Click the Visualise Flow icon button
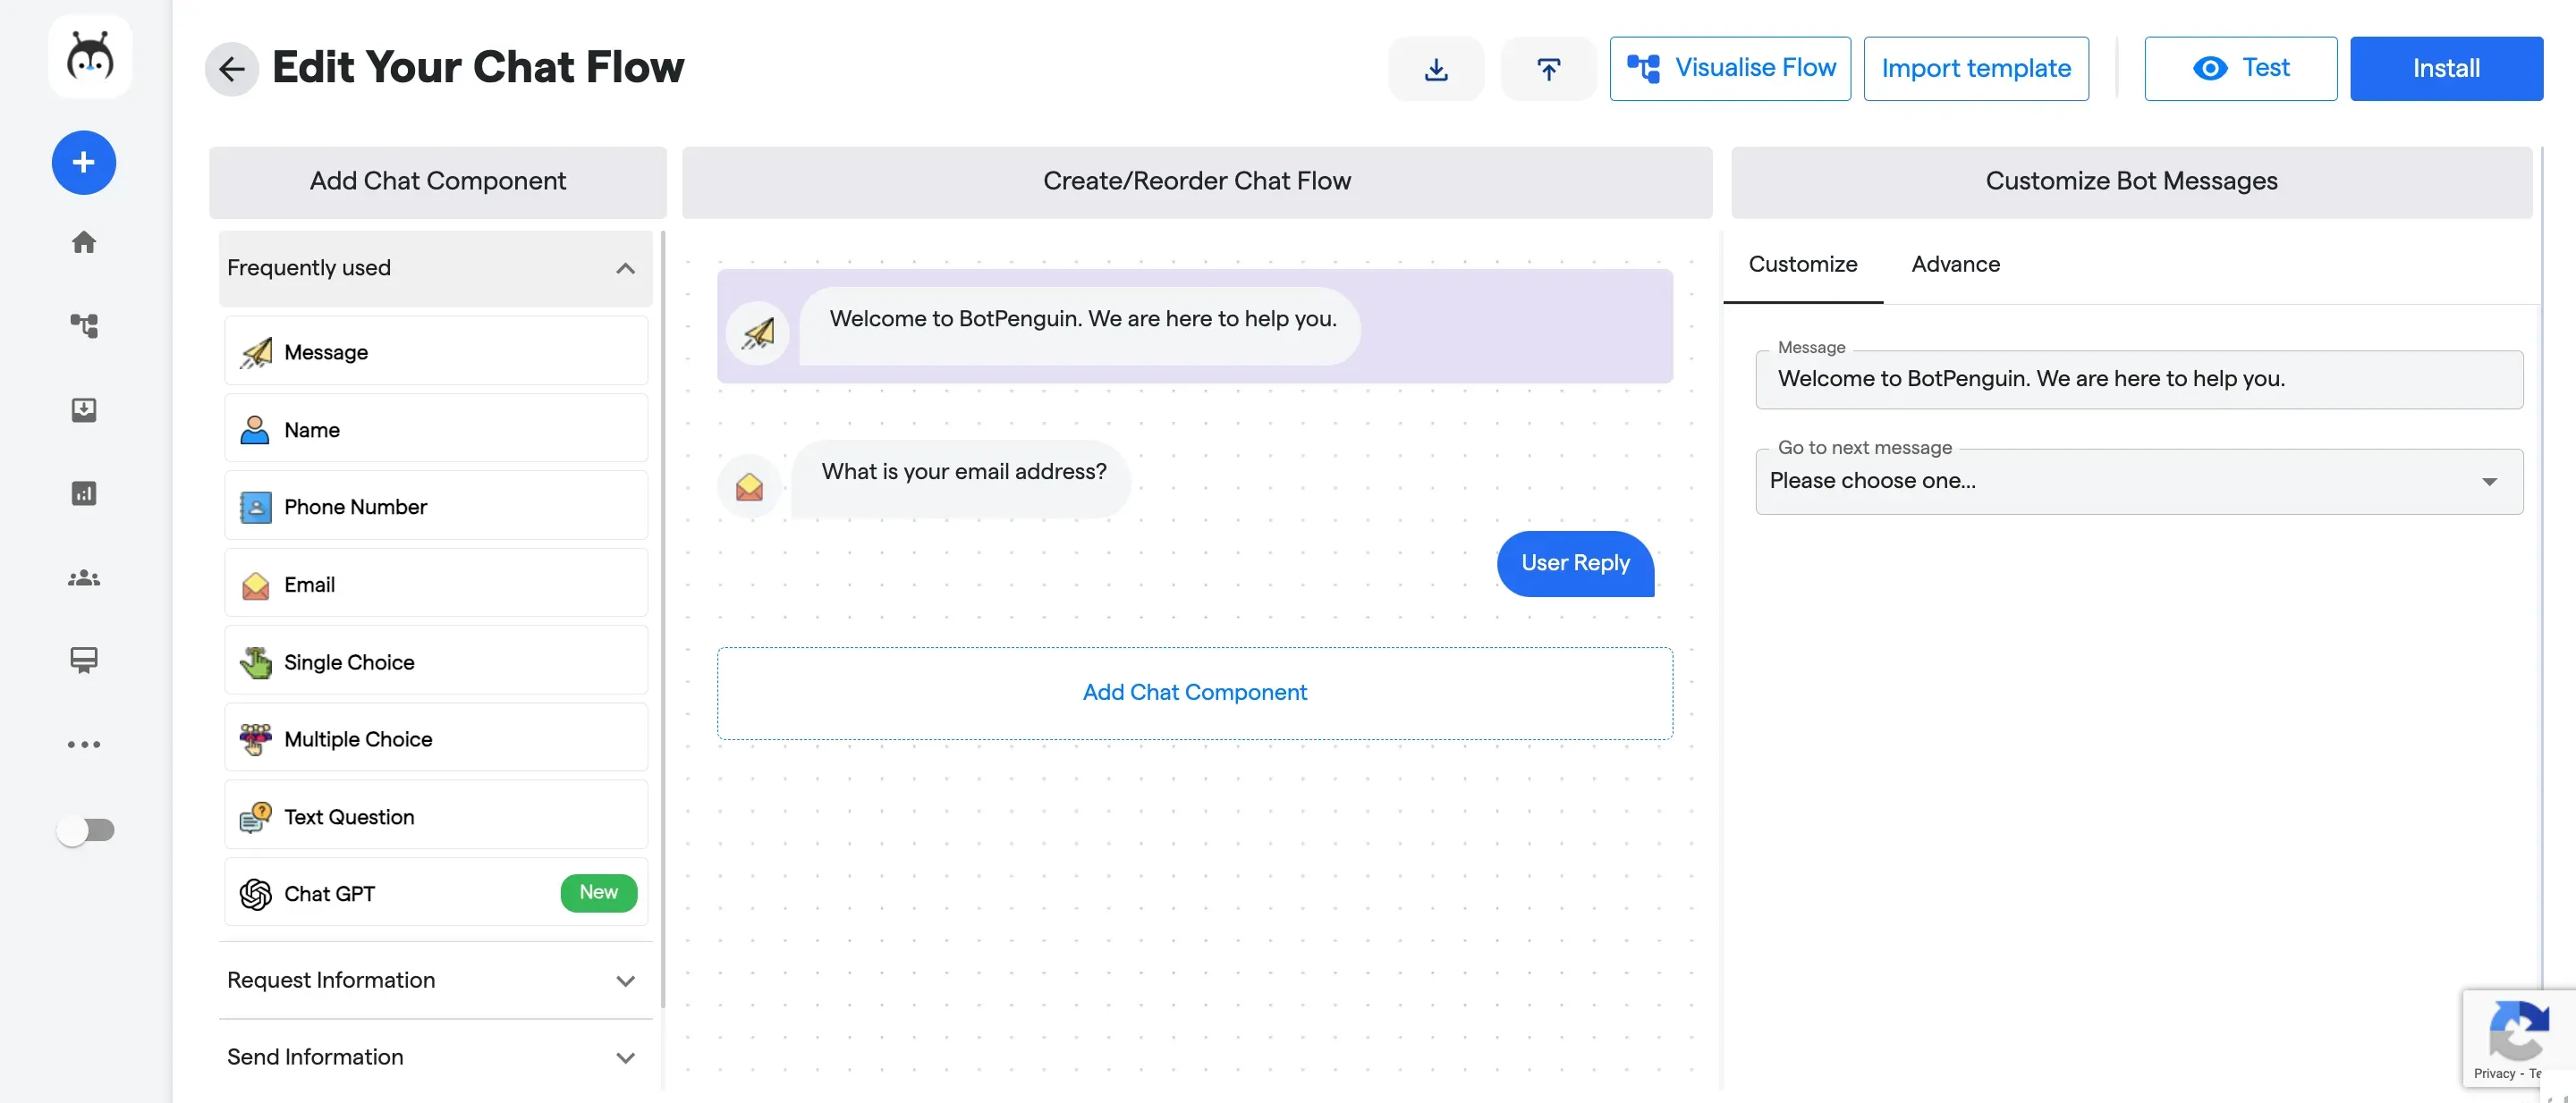Screen dimensions: 2576x1103 click(1643, 67)
